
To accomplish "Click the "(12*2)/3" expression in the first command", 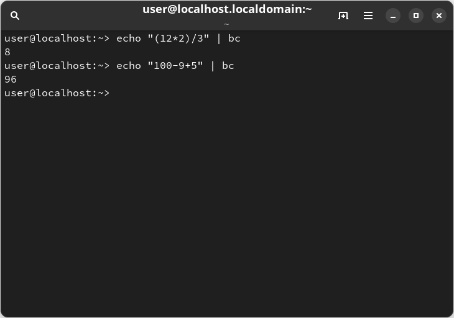I will (178, 39).
